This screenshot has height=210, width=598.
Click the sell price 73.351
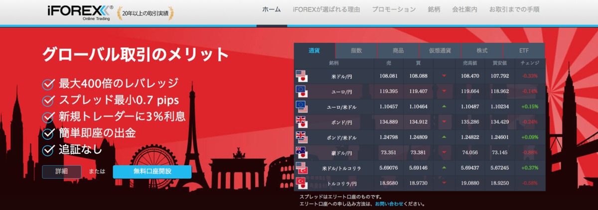[389, 153]
